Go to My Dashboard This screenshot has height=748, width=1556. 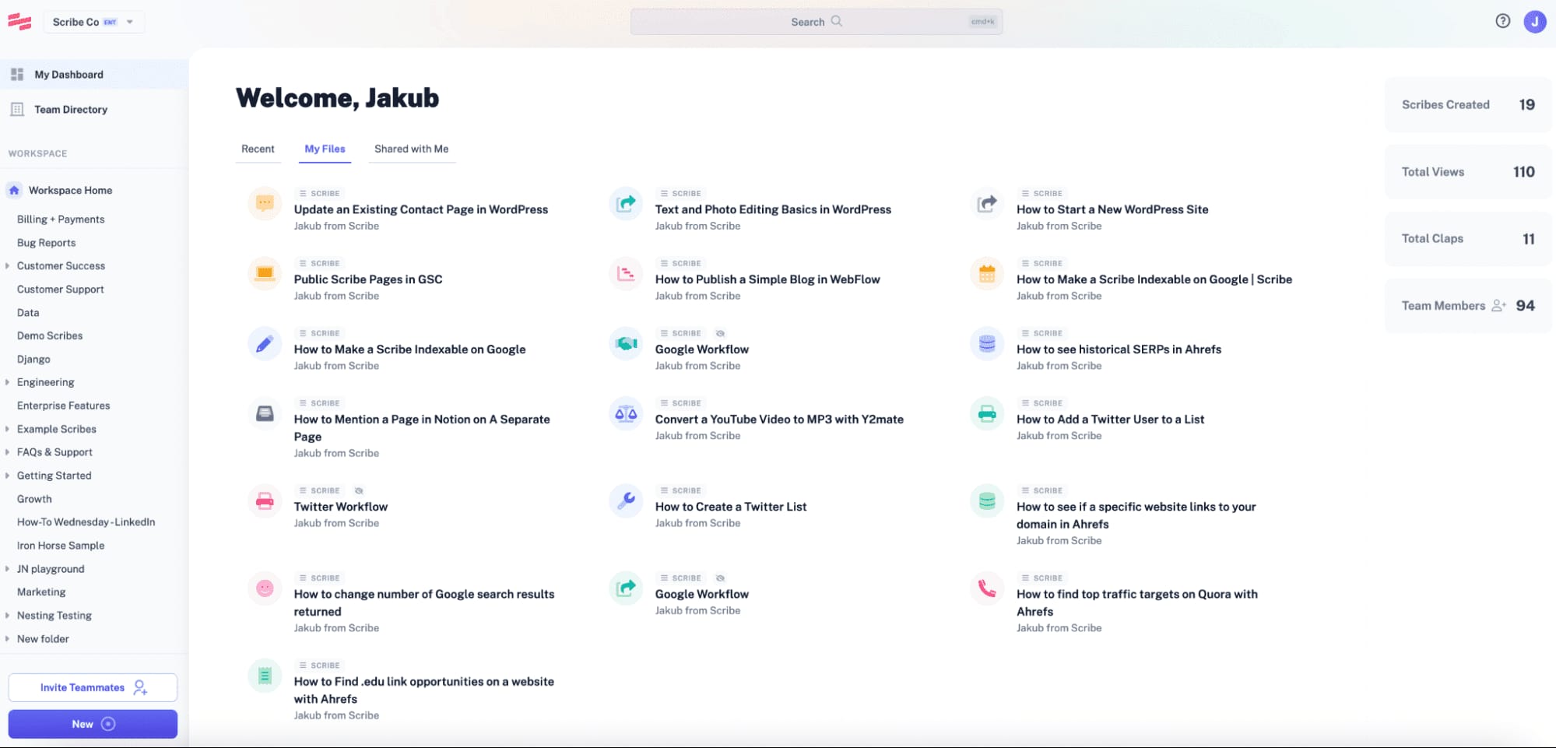pos(94,75)
